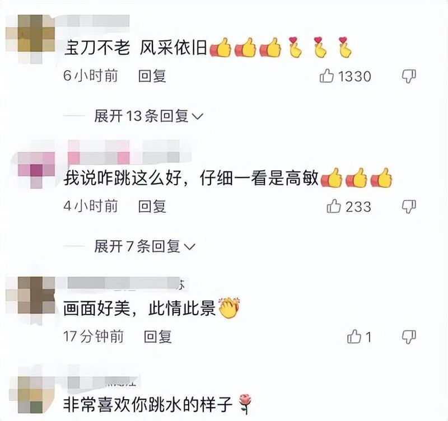Select the 非常喜欢你跳水的样子 comment text
The image size is (448, 421).
click(148, 404)
